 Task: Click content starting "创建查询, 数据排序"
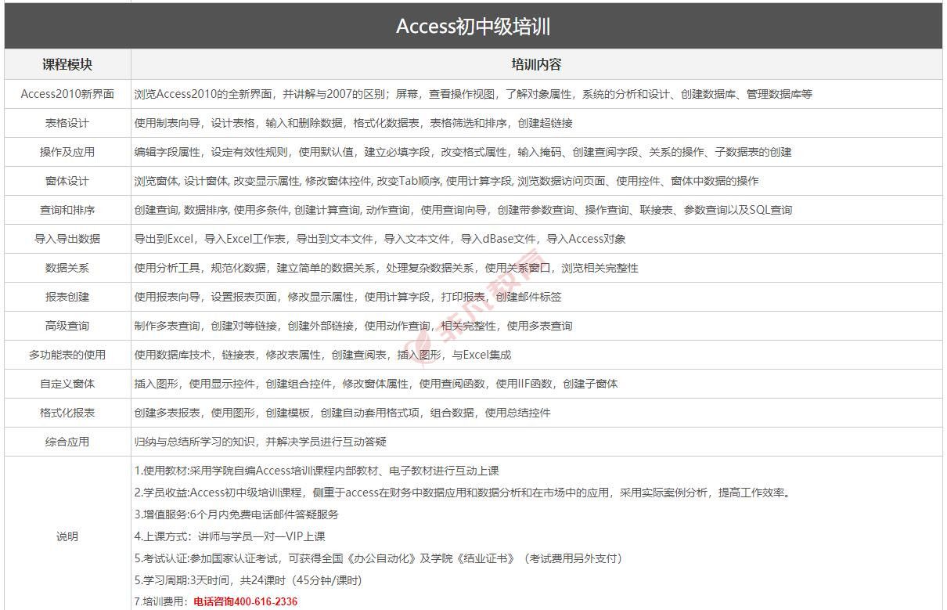(463, 210)
